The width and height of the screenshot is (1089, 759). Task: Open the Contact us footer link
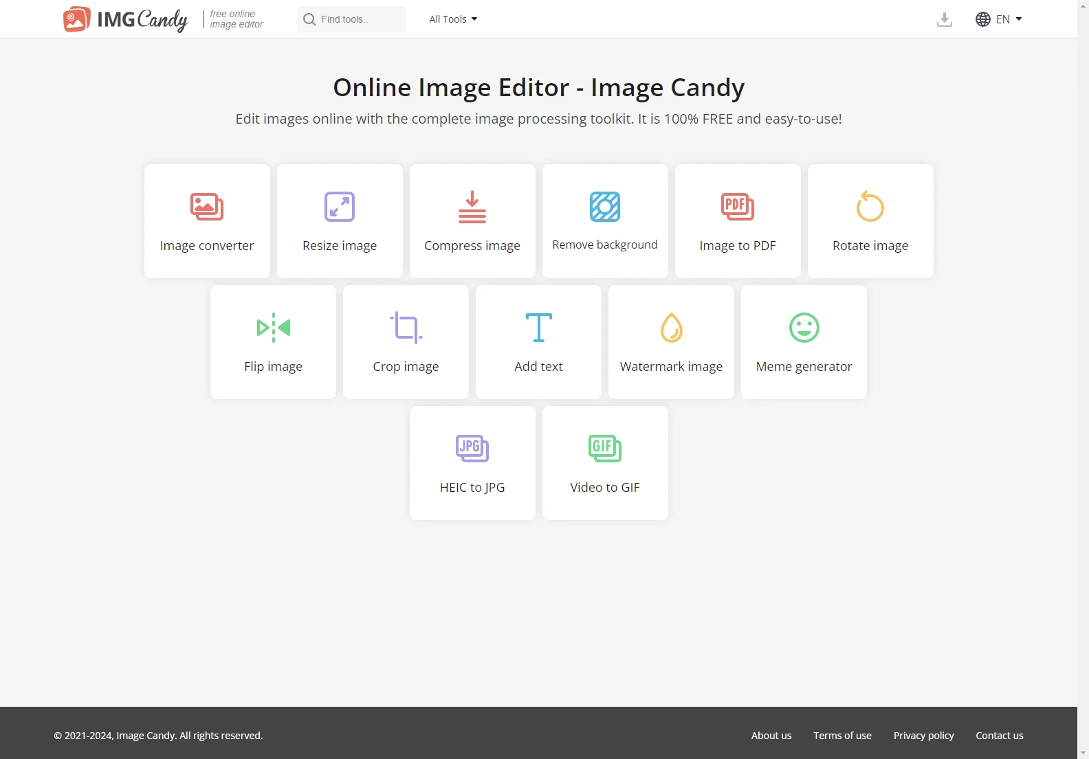[x=1000, y=736]
